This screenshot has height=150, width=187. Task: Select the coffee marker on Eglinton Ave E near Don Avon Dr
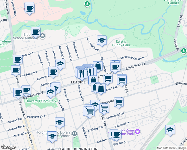115,66
